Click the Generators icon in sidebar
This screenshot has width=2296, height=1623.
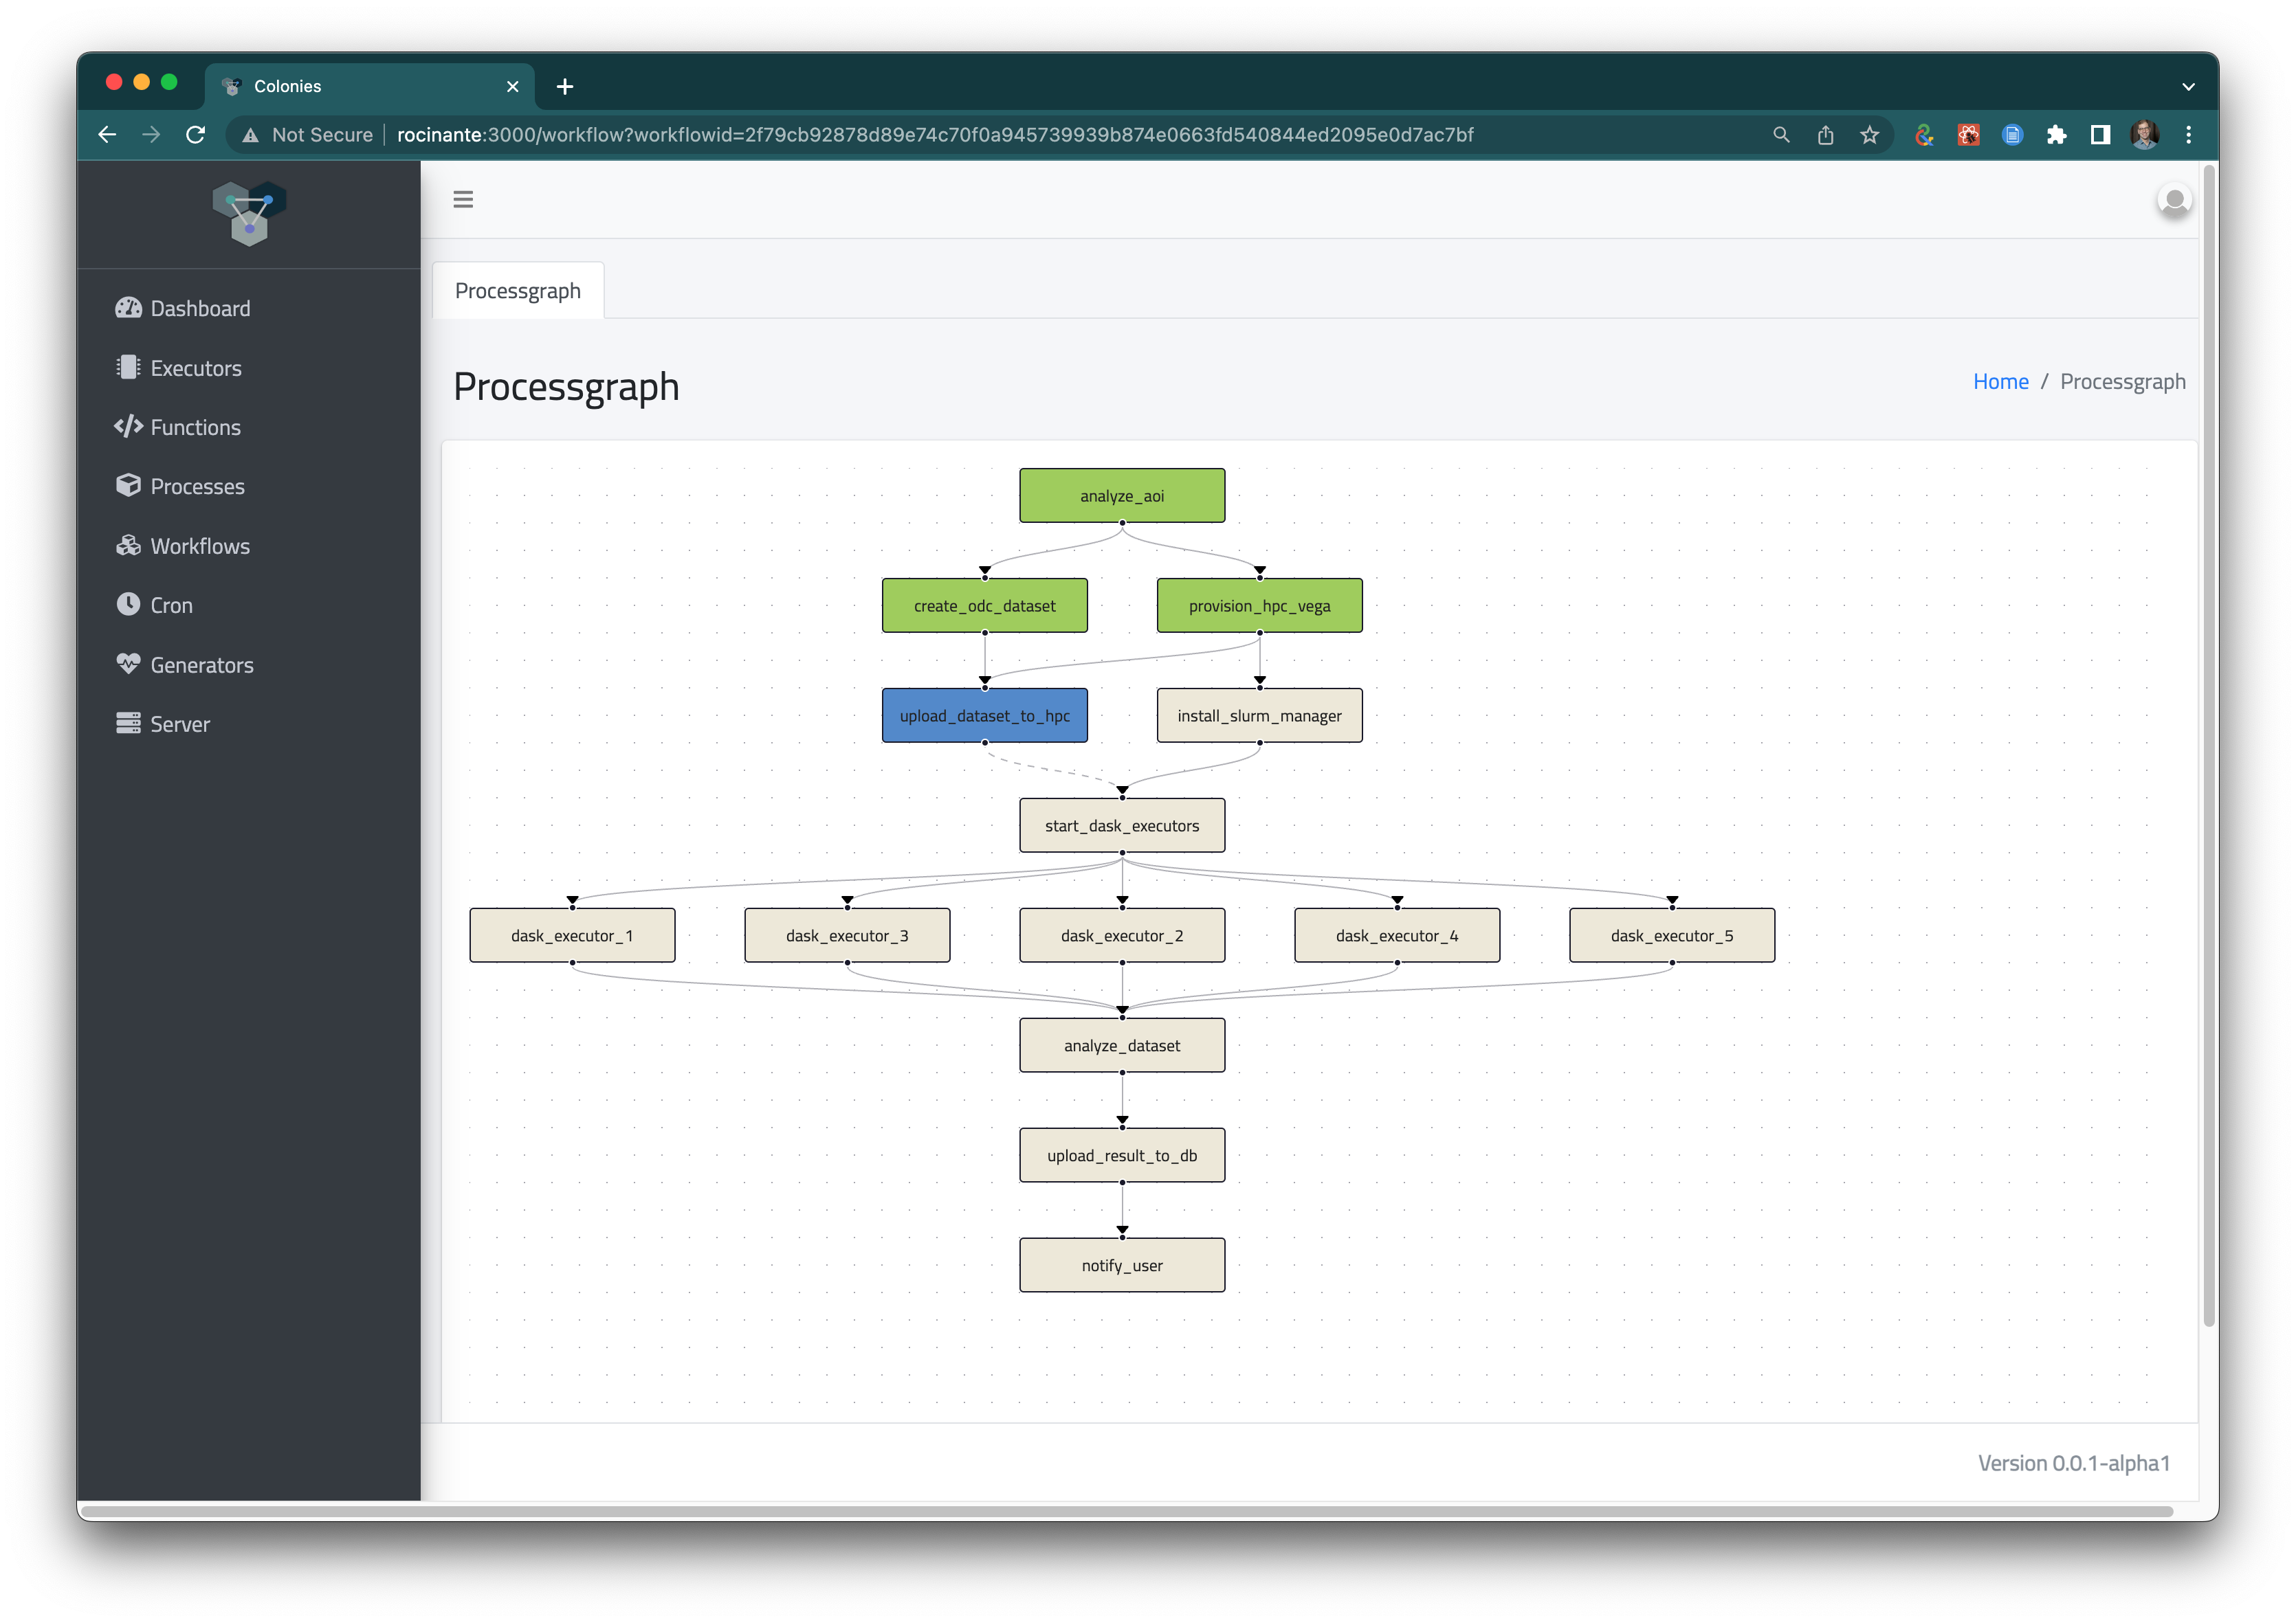(132, 664)
